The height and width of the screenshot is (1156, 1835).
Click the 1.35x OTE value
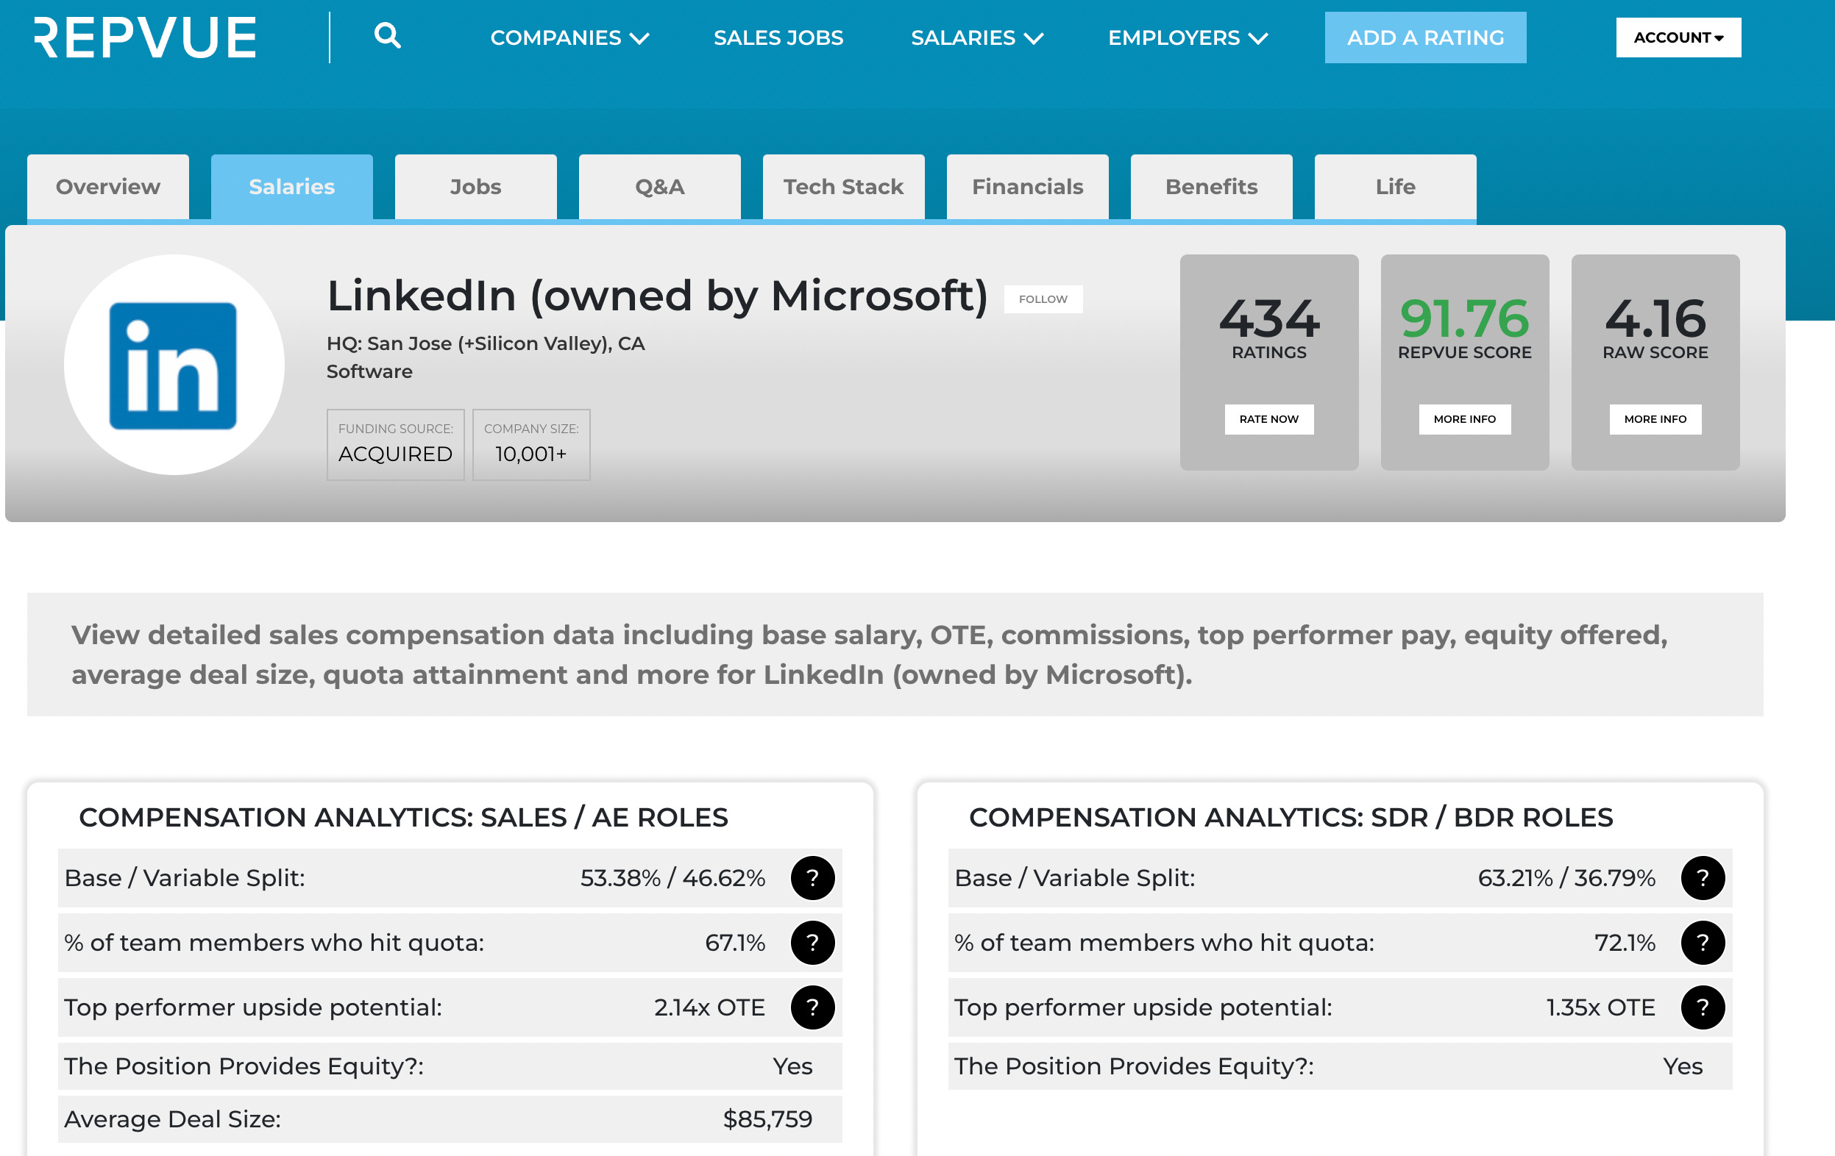click(x=1601, y=1007)
